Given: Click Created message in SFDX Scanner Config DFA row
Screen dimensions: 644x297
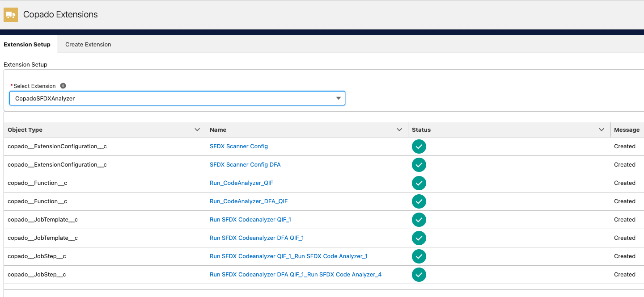Looking at the screenshot, I should coord(625,165).
